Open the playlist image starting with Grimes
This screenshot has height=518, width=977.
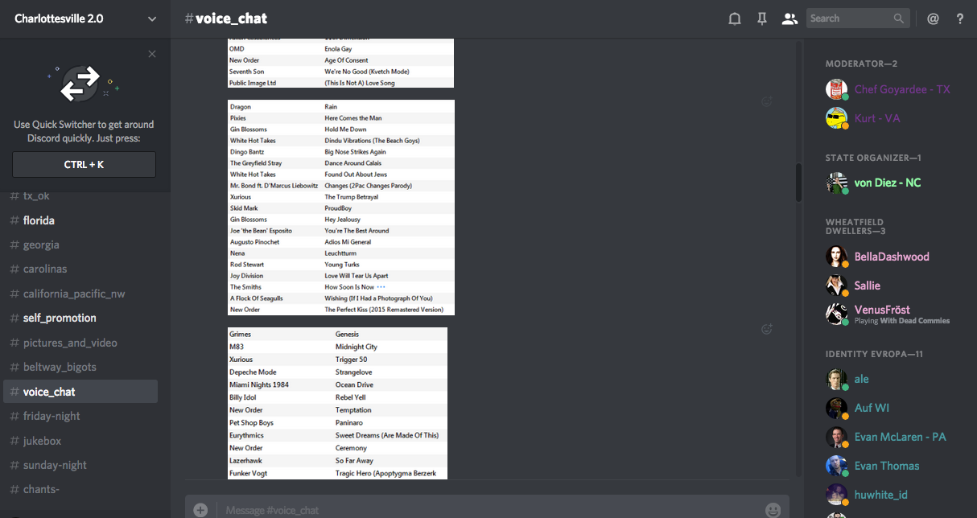tap(337, 403)
